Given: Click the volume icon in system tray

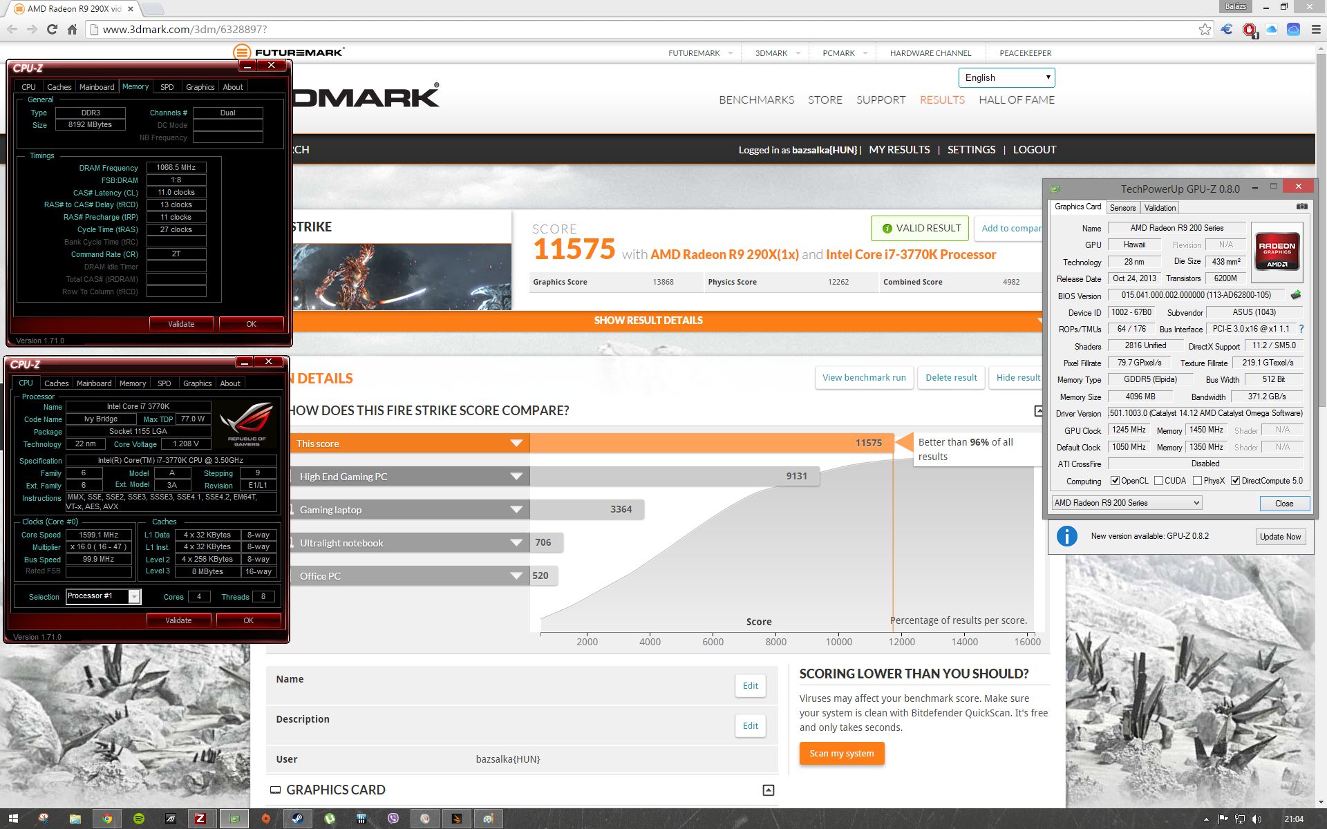Looking at the screenshot, I should click(1257, 819).
